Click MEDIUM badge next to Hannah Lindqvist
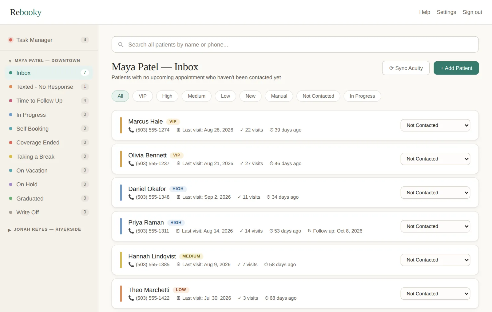The width and height of the screenshot is (492, 312). click(191, 256)
